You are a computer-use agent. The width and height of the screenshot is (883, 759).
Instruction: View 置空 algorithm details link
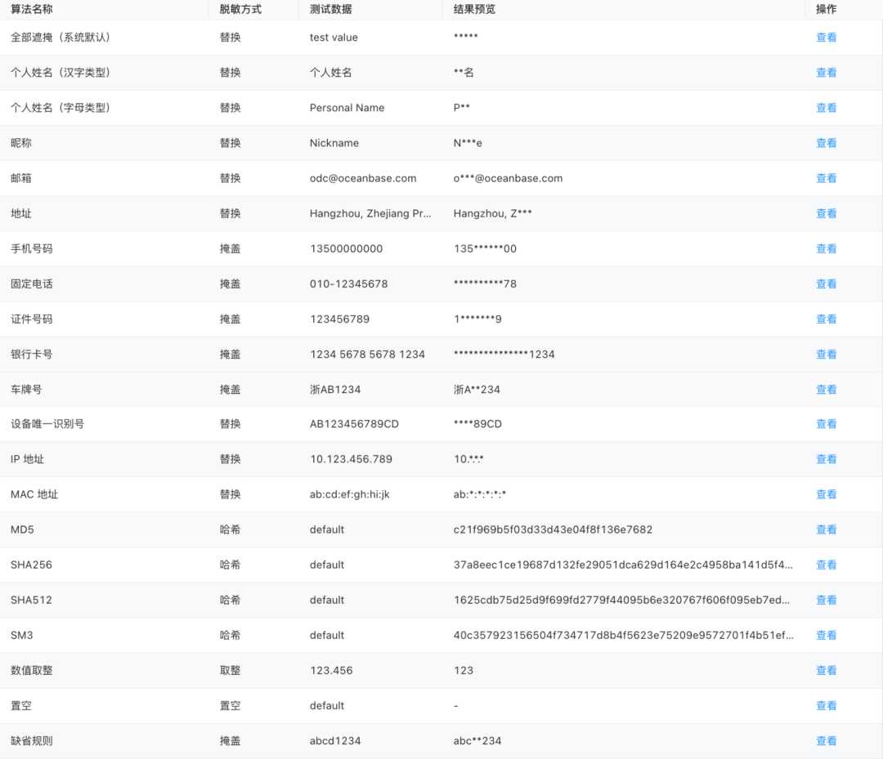pyautogui.click(x=826, y=706)
